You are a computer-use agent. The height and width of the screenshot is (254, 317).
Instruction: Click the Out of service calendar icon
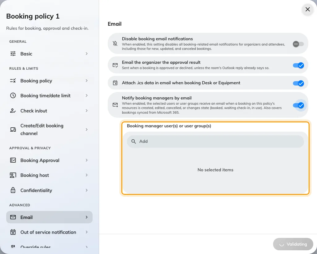click(x=13, y=232)
